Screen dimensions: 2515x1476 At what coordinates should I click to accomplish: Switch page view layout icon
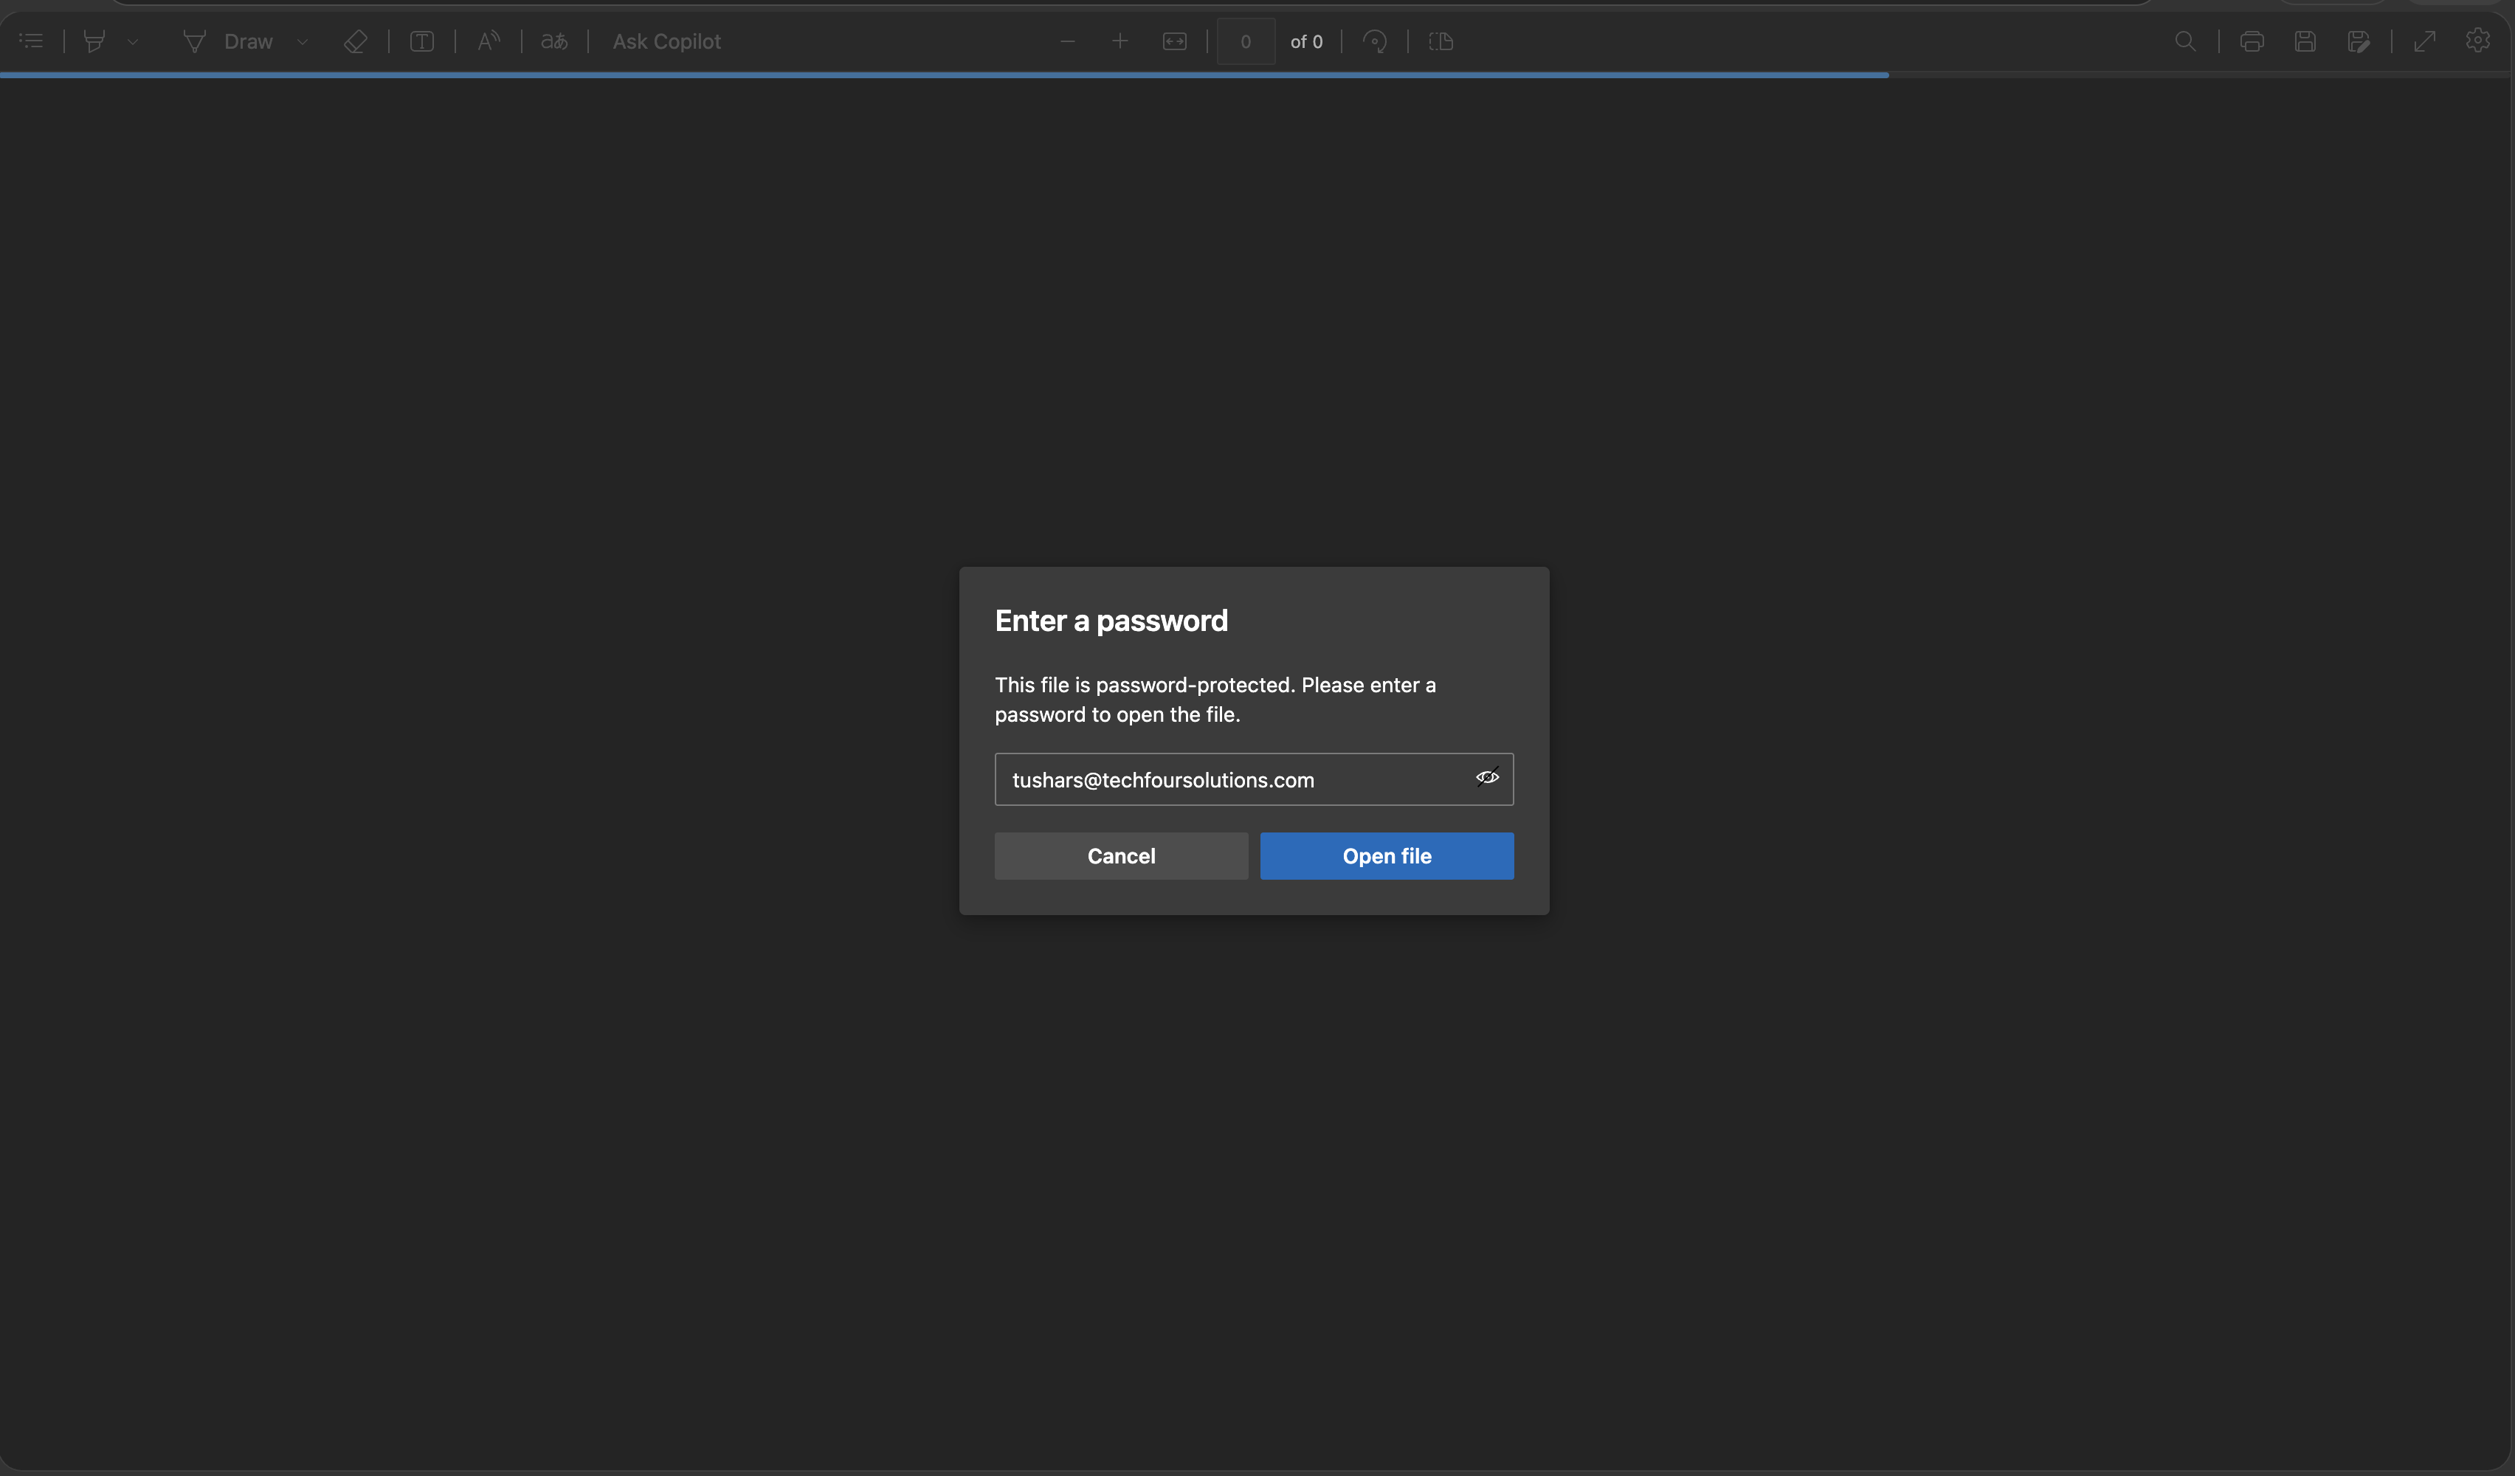(x=1441, y=41)
